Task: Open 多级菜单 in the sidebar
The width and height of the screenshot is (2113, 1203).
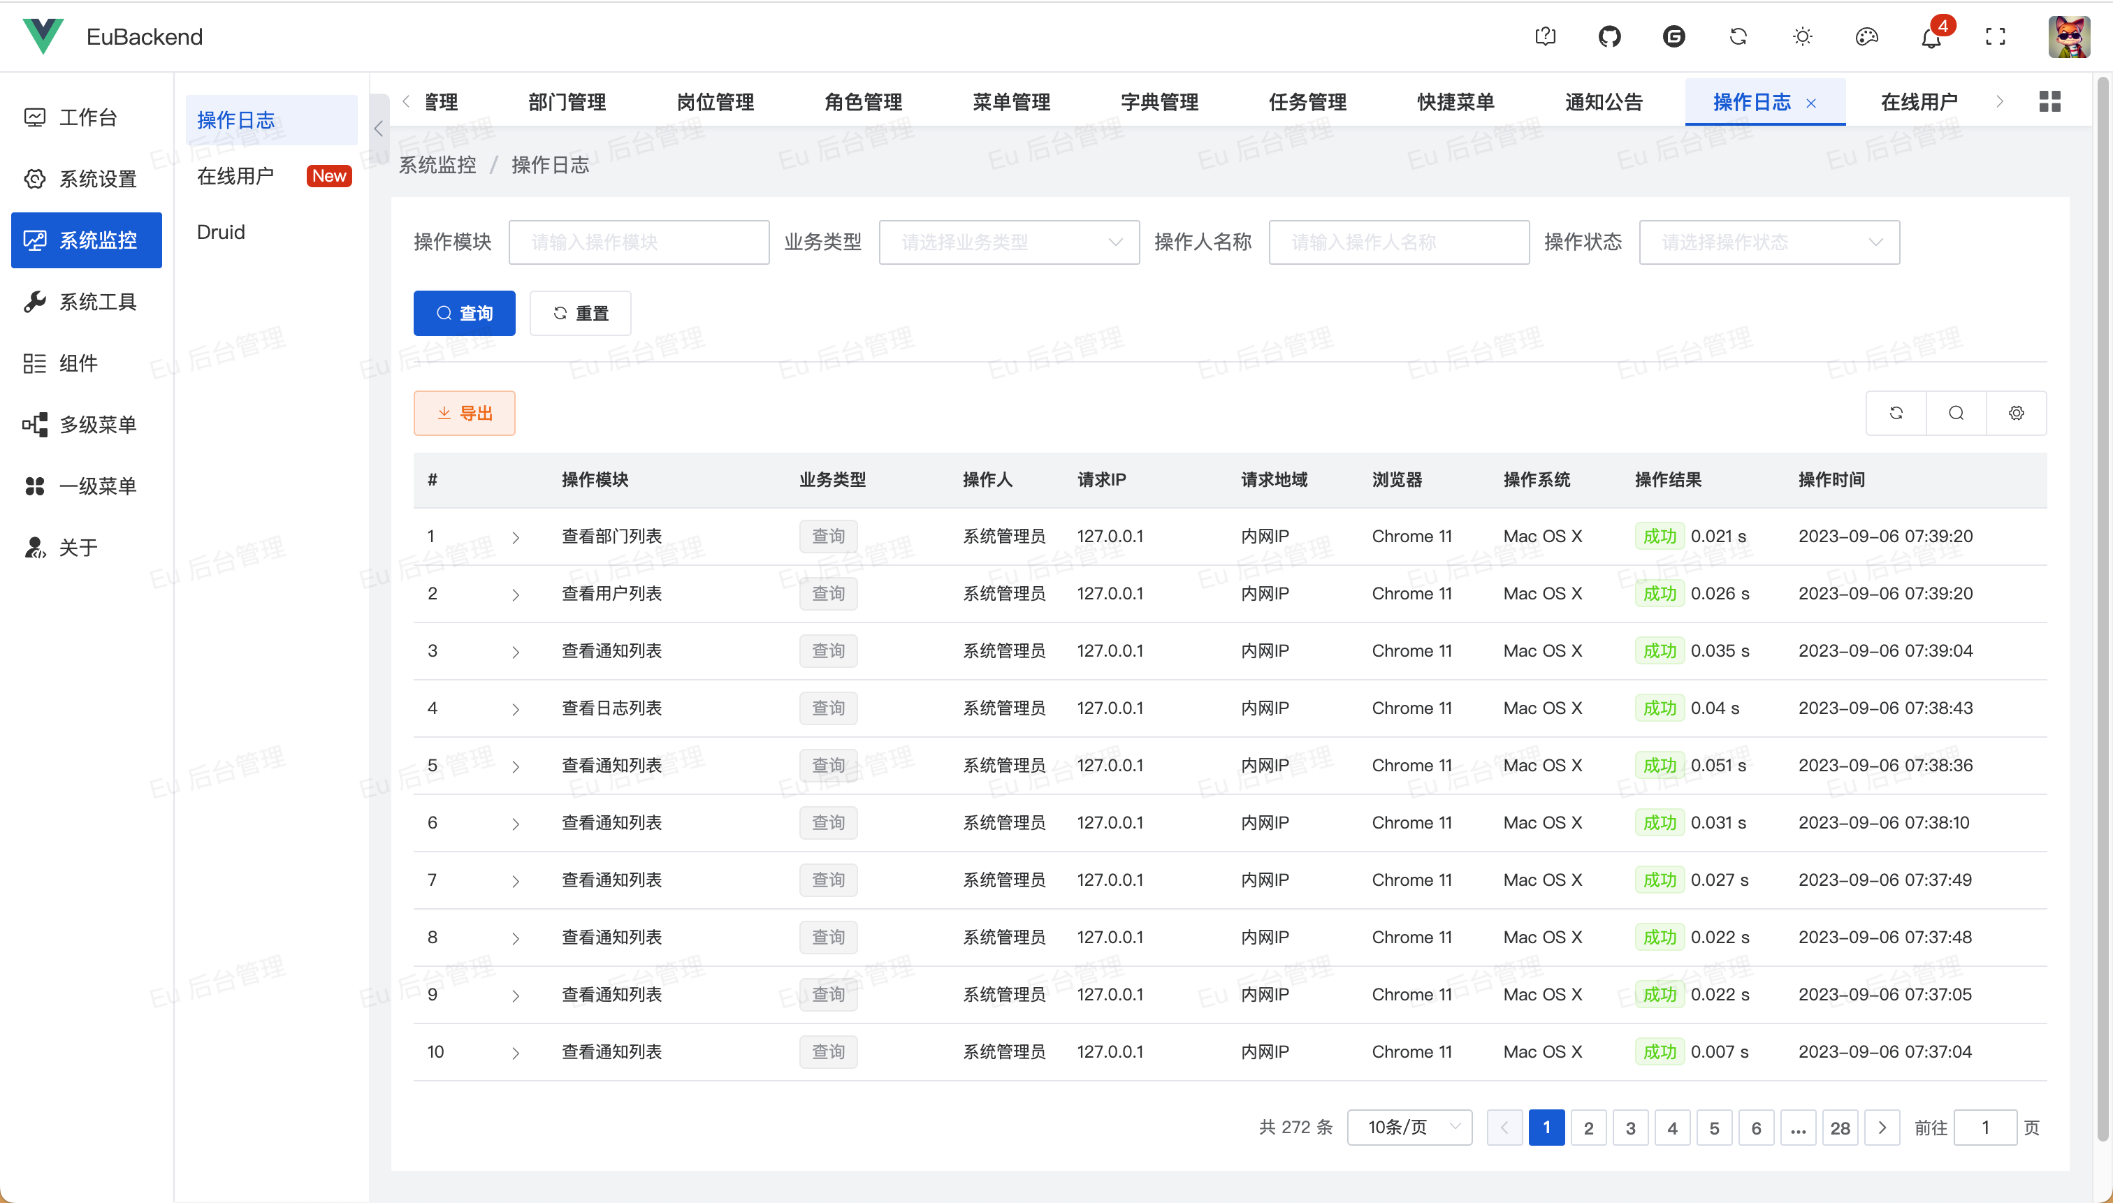Action: coord(87,425)
